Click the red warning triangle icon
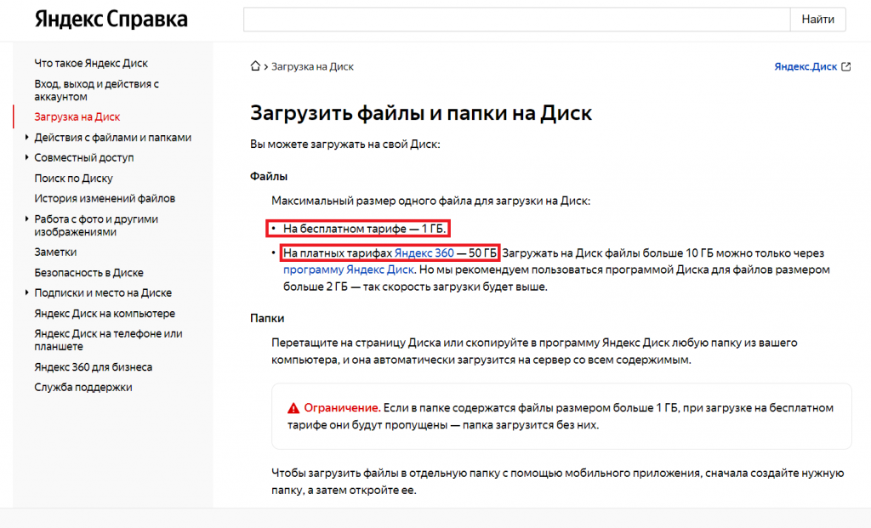 293,408
